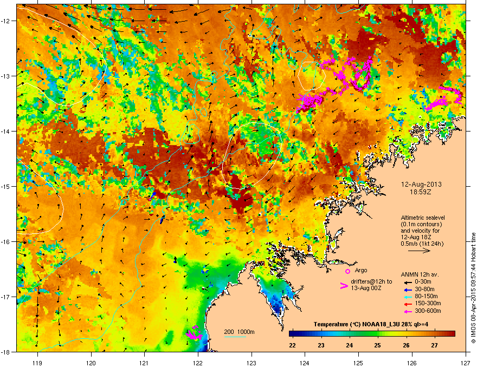The height and width of the screenshot is (368, 477).
Task: Click the longitude axis label 119
Action: click(x=37, y=363)
